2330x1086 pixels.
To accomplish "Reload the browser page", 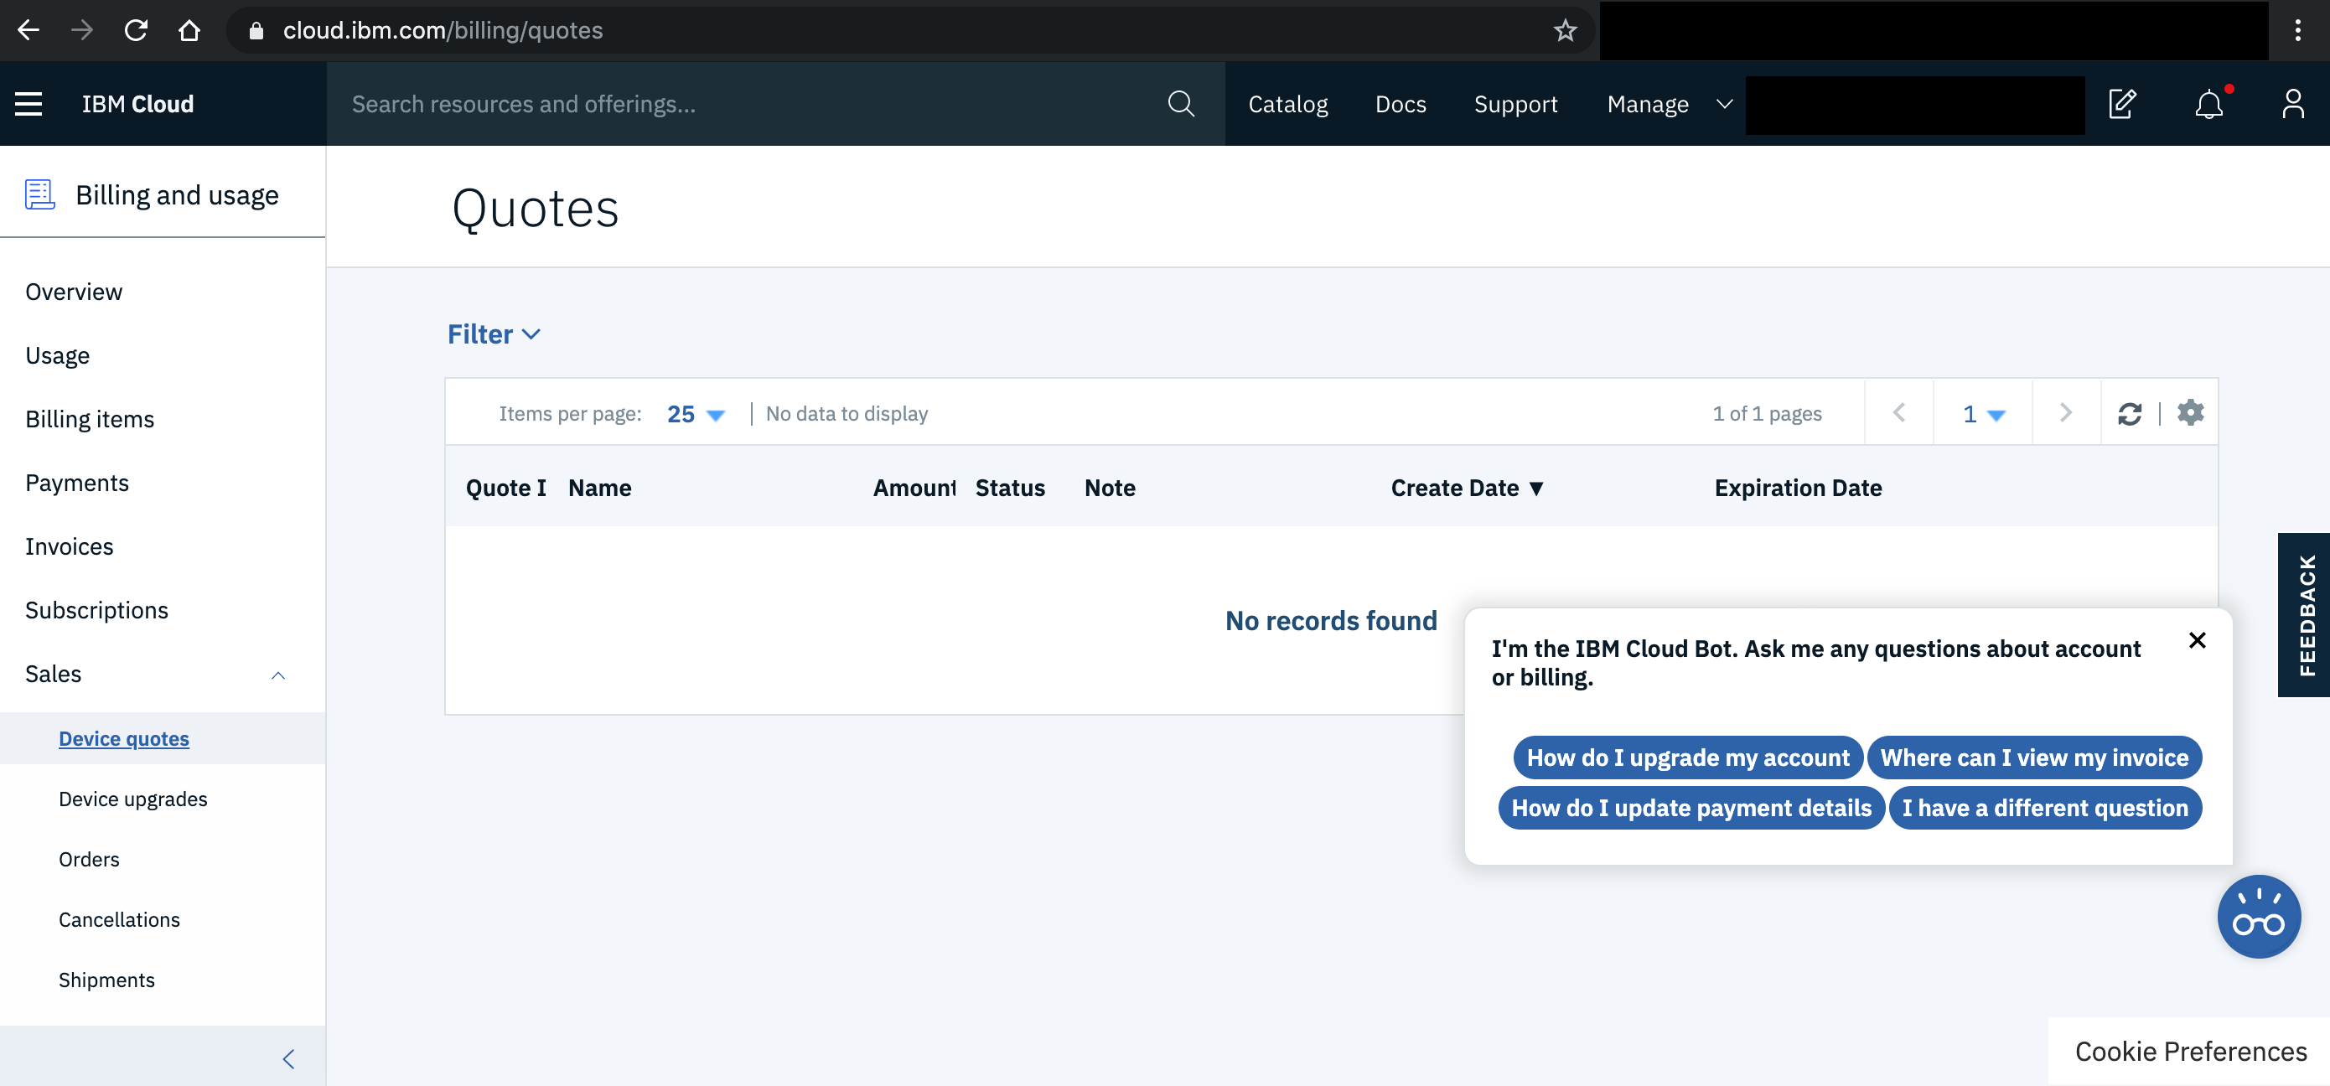I will (x=136, y=30).
